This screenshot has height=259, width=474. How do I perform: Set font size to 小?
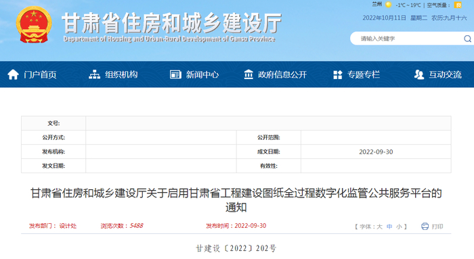[x=399, y=227]
